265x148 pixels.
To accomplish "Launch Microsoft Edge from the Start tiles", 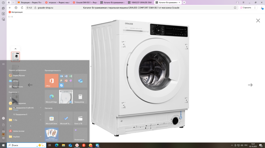I will point(51,97).
